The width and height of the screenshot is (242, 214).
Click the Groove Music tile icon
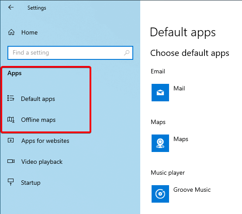(x=160, y=194)
